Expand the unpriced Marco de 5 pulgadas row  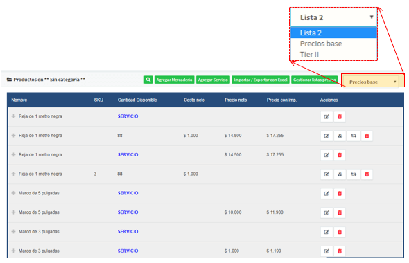point(14,193)
